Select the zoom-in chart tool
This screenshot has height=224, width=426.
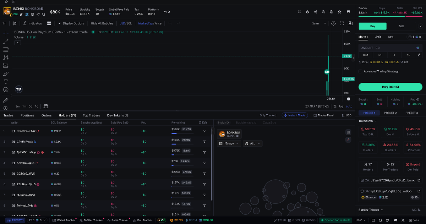(x=6, y=108)
